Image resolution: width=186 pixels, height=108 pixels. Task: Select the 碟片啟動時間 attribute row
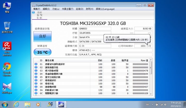click(91, 71)
